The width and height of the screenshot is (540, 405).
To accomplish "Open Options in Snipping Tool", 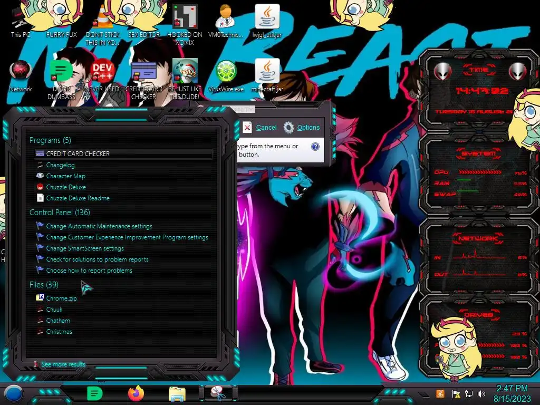I will [x=302, y=128].
